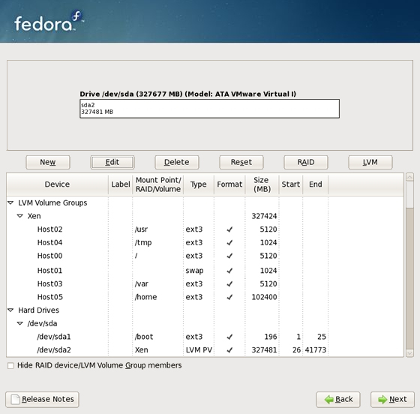Collapse the /dev/sda drive node

pyautogui.click(x=20, y=323)
